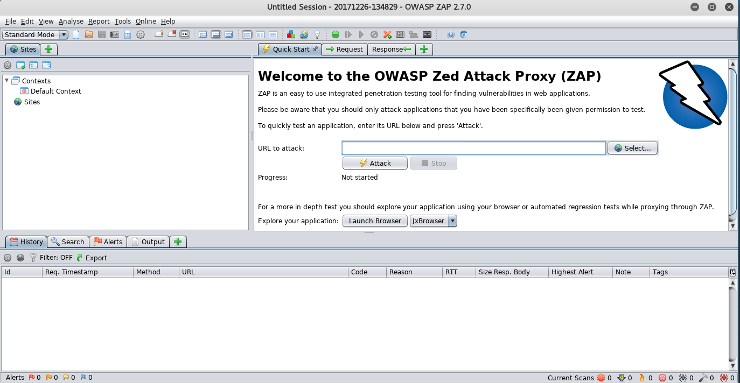The image size is (740, 383).
Task: Click the History table vertical scrollbar
Action: 732,324
